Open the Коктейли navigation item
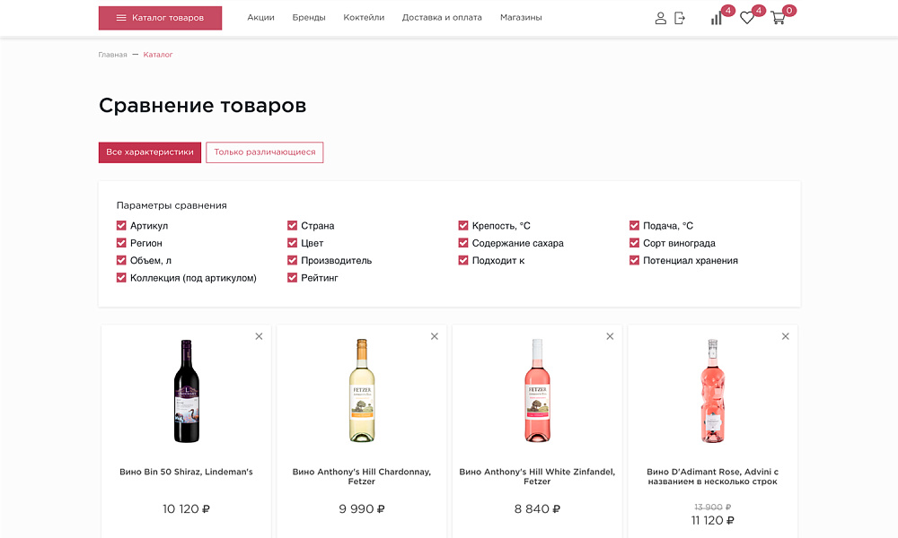This screenshot has width=898, height=538. click(363, 16)
